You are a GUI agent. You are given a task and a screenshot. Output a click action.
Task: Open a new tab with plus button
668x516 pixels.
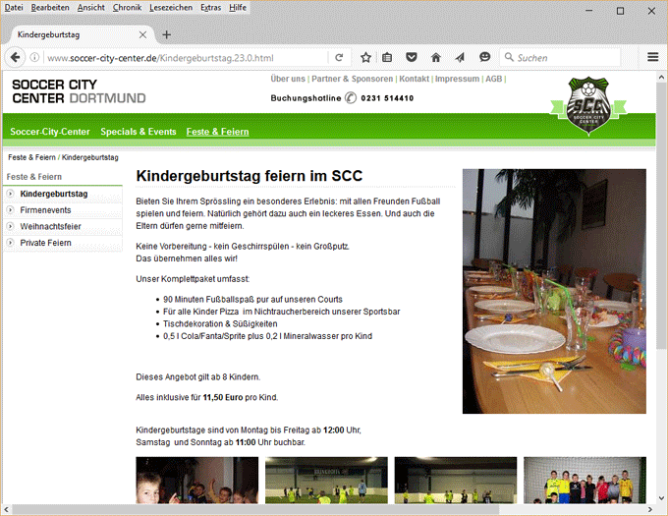pos(167,35)
